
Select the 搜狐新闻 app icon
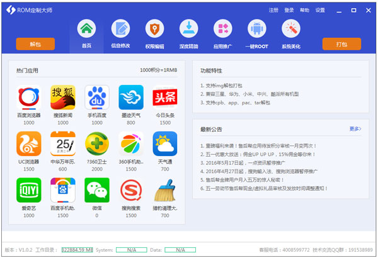[x=62, y=98]
